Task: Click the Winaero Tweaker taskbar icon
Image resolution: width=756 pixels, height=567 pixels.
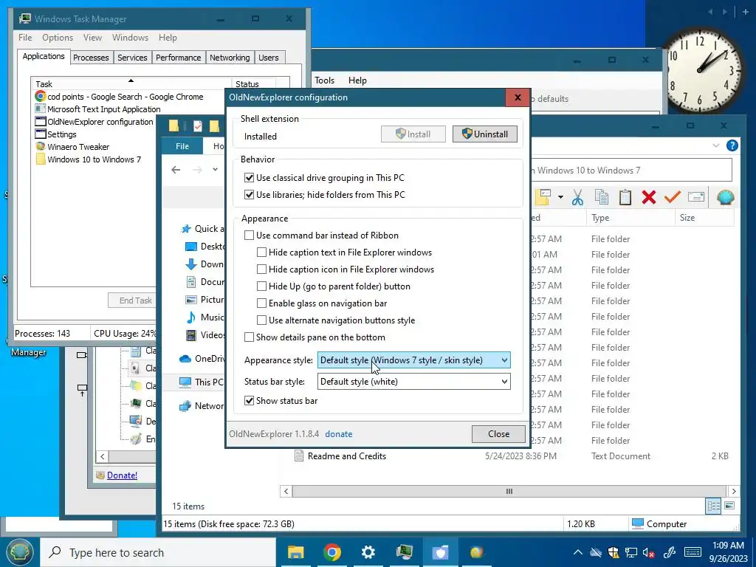Action: pos(476,552)
